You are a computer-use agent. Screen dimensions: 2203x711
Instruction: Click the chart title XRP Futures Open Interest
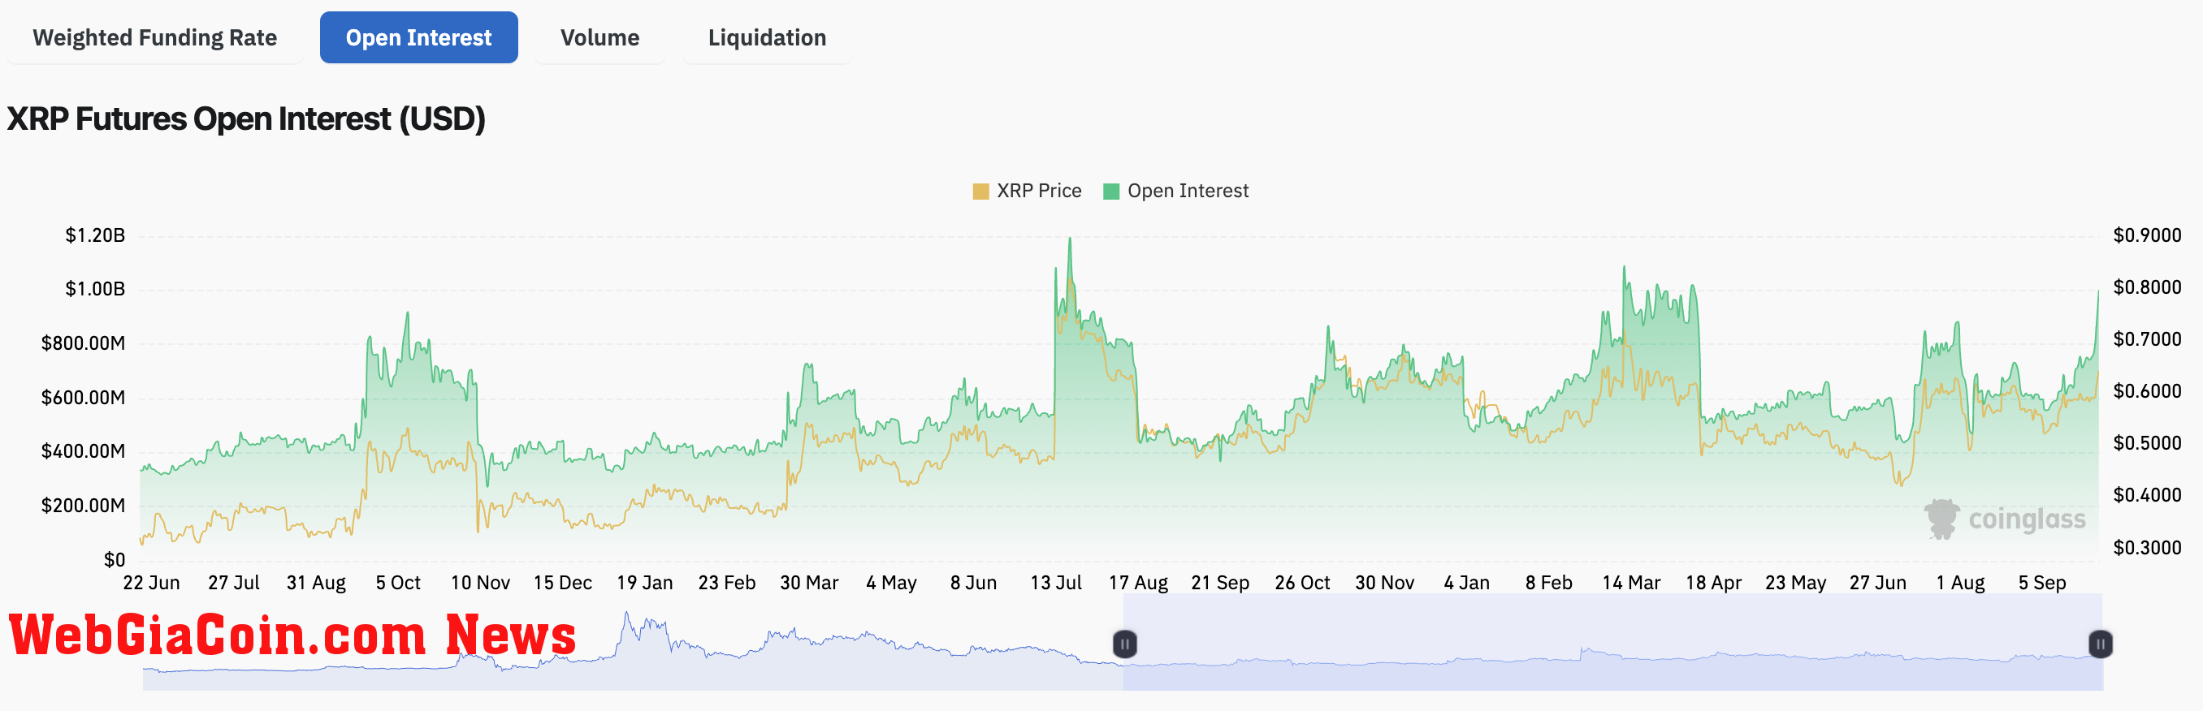pyautogui.click(x=246, y=118)
